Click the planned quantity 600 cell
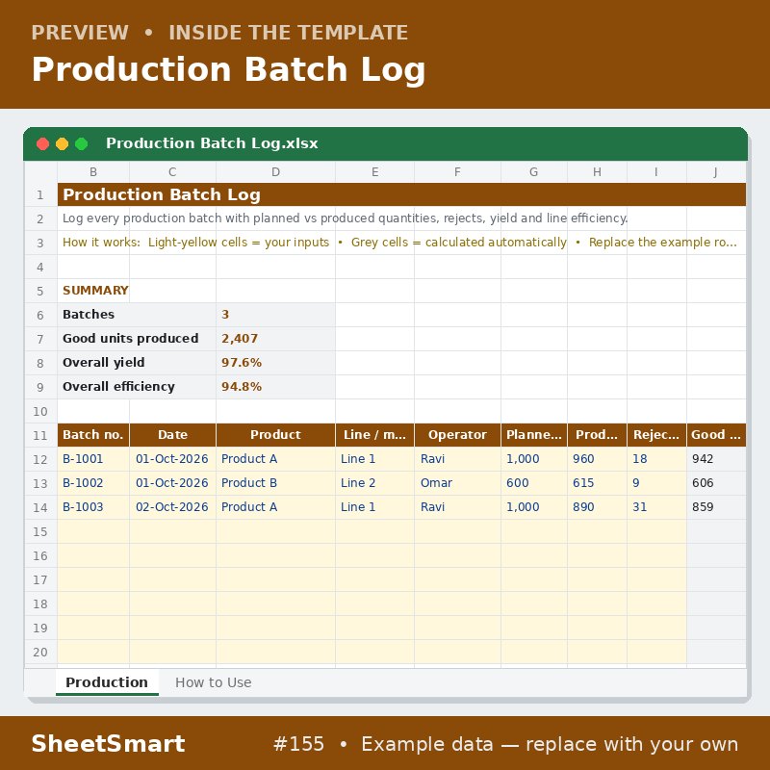The height and width of the screenshot is (770, 770). pyautogui.click(x=534, y=483)
